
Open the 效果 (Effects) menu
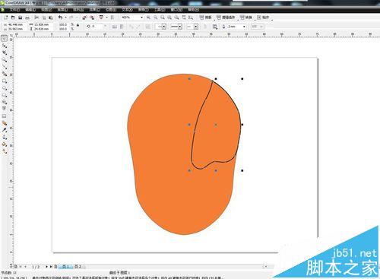[x=94, y=10]
